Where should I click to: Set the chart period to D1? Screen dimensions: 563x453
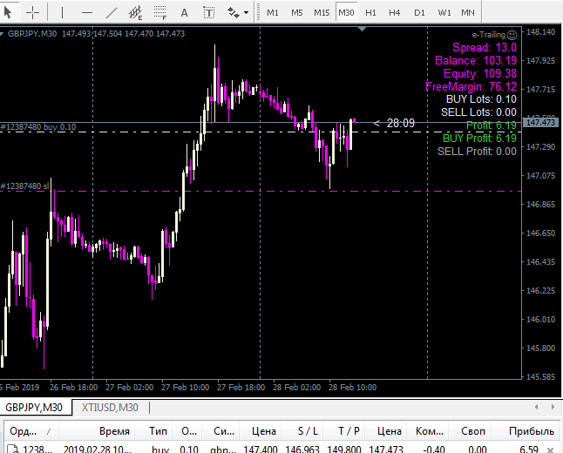(419, 12)
